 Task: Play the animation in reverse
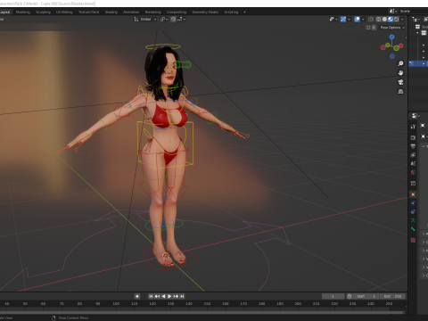pos(163,296)
